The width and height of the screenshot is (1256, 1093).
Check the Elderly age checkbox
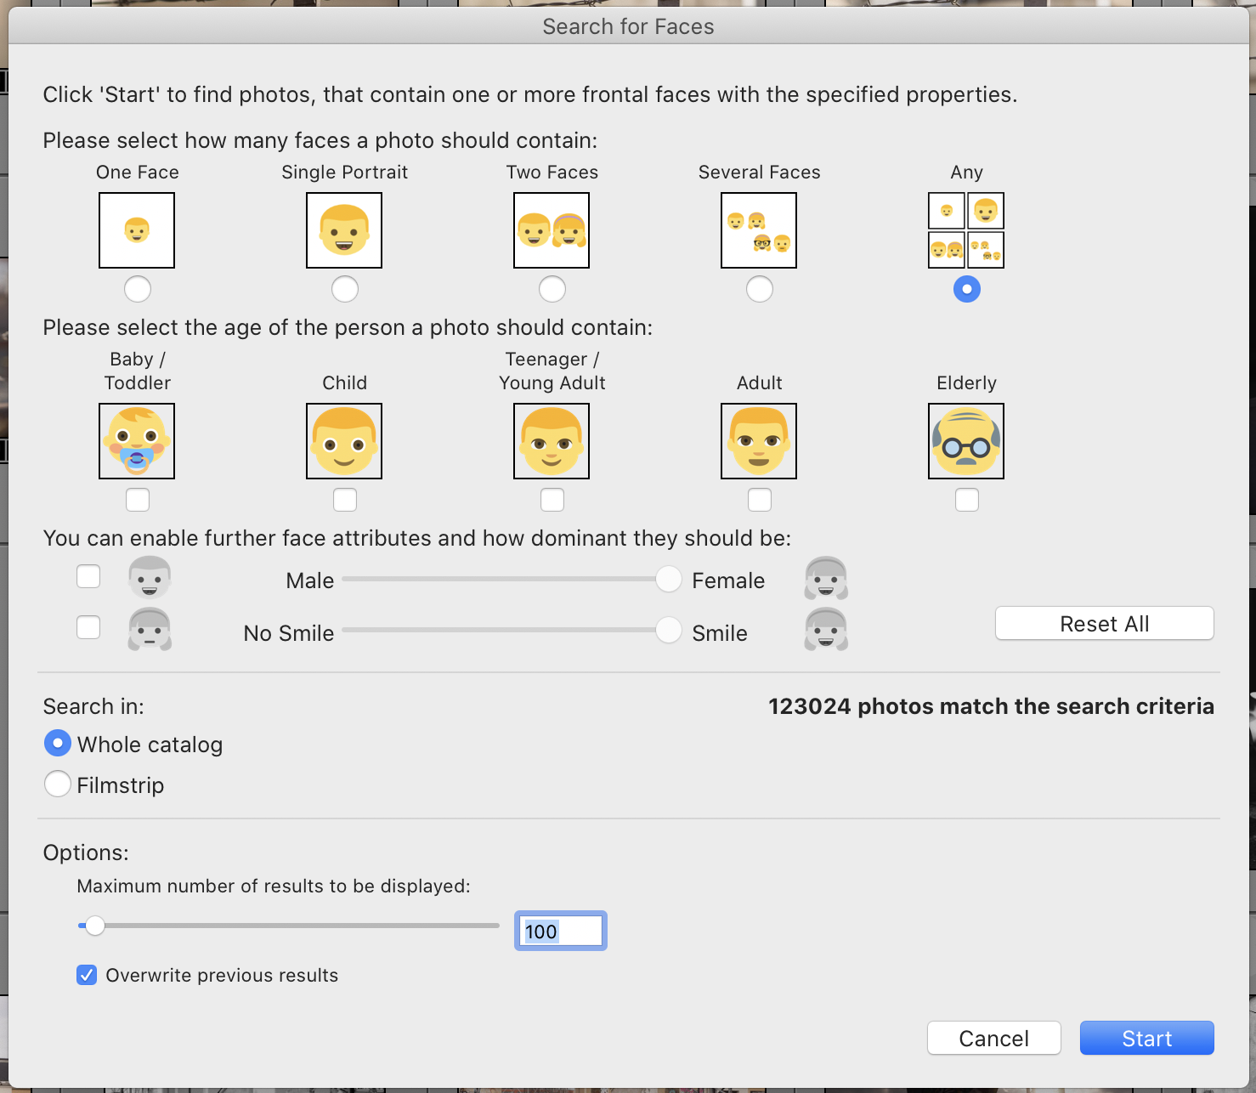point(967,500)
